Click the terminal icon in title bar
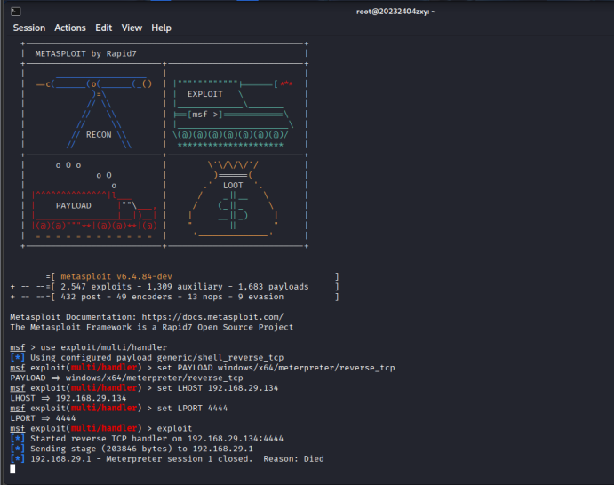 click(x=16, y=12)
